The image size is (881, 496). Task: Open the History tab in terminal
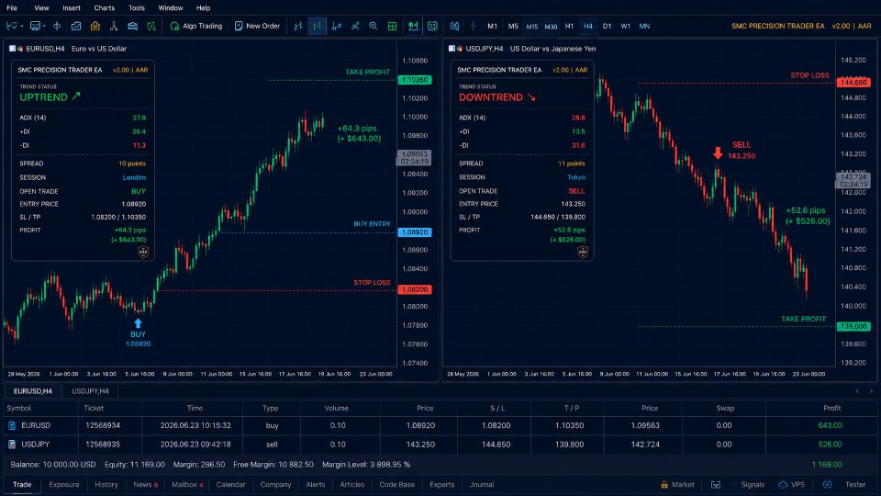point(106,484)
